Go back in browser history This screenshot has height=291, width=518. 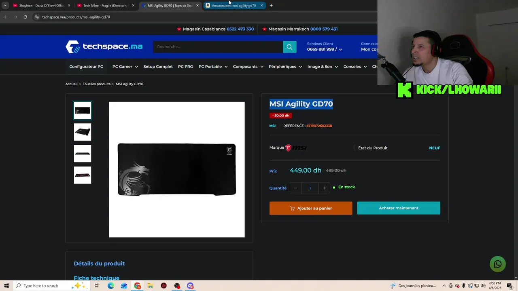(6, 17)
